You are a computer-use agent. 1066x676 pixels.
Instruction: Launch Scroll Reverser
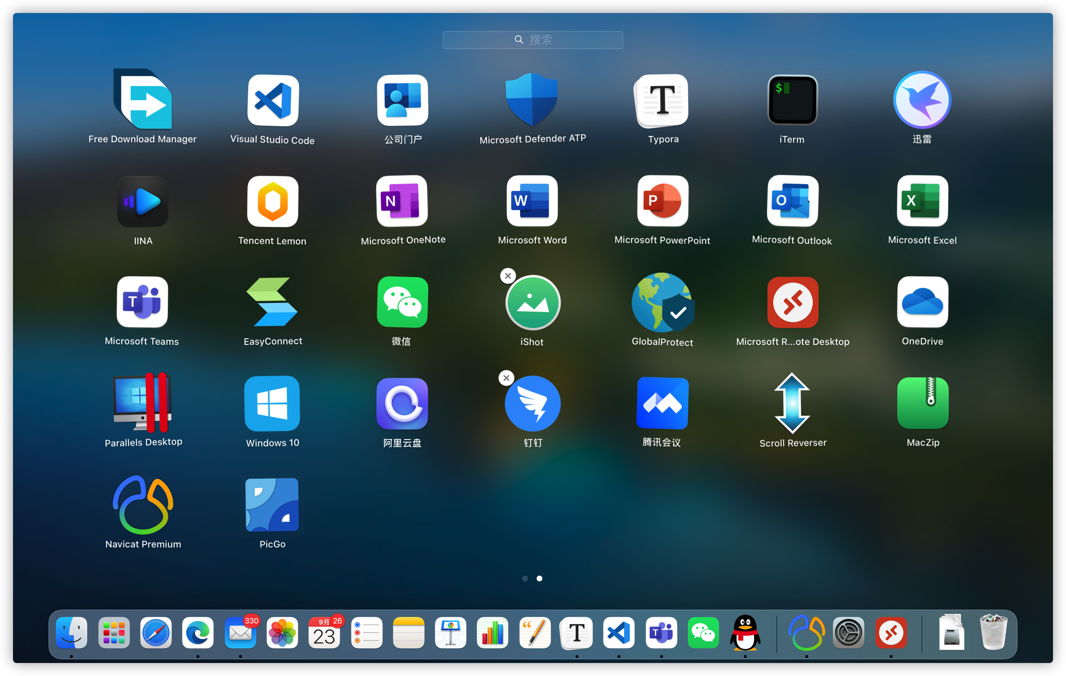[x=792, y=403]
